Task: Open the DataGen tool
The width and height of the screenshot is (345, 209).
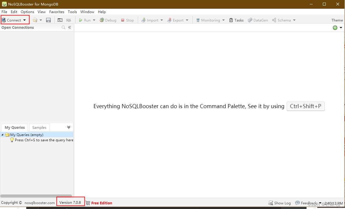Action: 258,20
